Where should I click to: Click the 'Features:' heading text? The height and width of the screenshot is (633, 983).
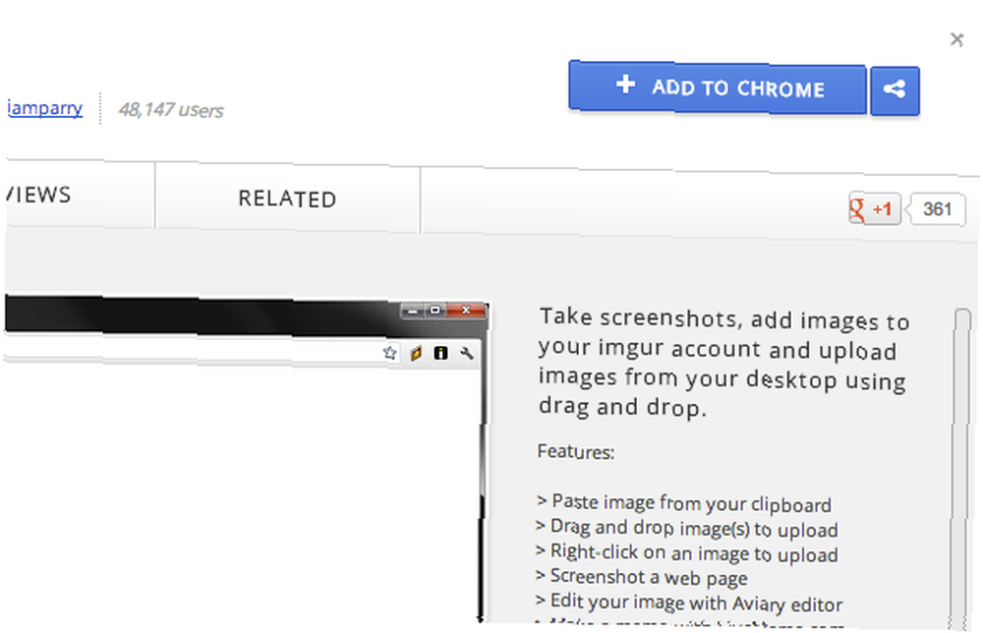[x=575, y=451]
